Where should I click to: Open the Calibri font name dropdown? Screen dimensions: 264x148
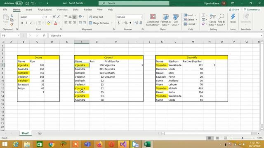pyautogui.click(x=42, y=17)
